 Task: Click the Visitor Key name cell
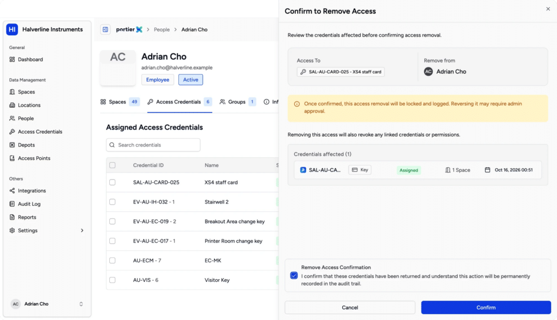tap(217, 280)
